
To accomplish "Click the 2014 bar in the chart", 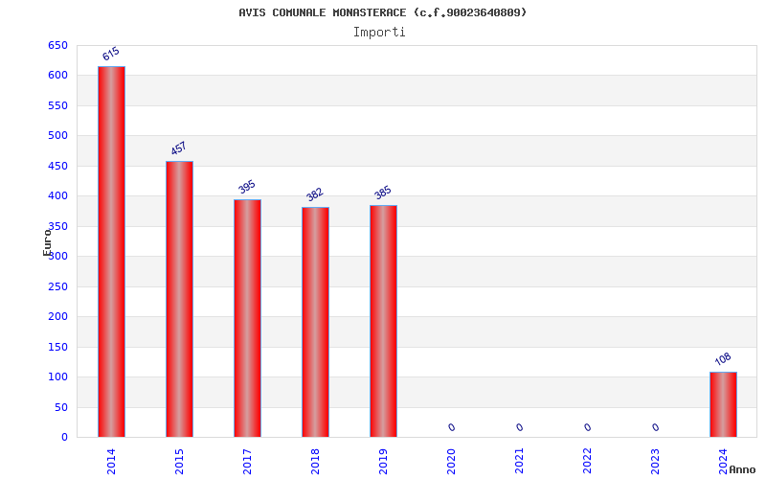I will click(111, 252).
